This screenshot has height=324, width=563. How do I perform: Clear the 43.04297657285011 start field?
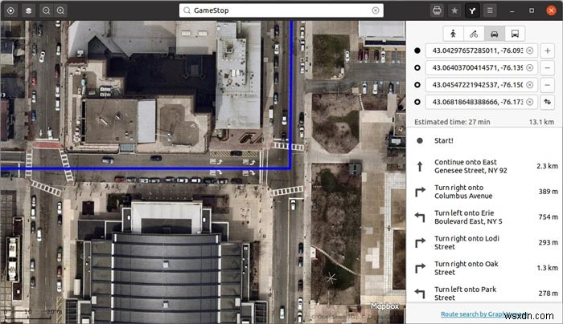coord(529,51)
